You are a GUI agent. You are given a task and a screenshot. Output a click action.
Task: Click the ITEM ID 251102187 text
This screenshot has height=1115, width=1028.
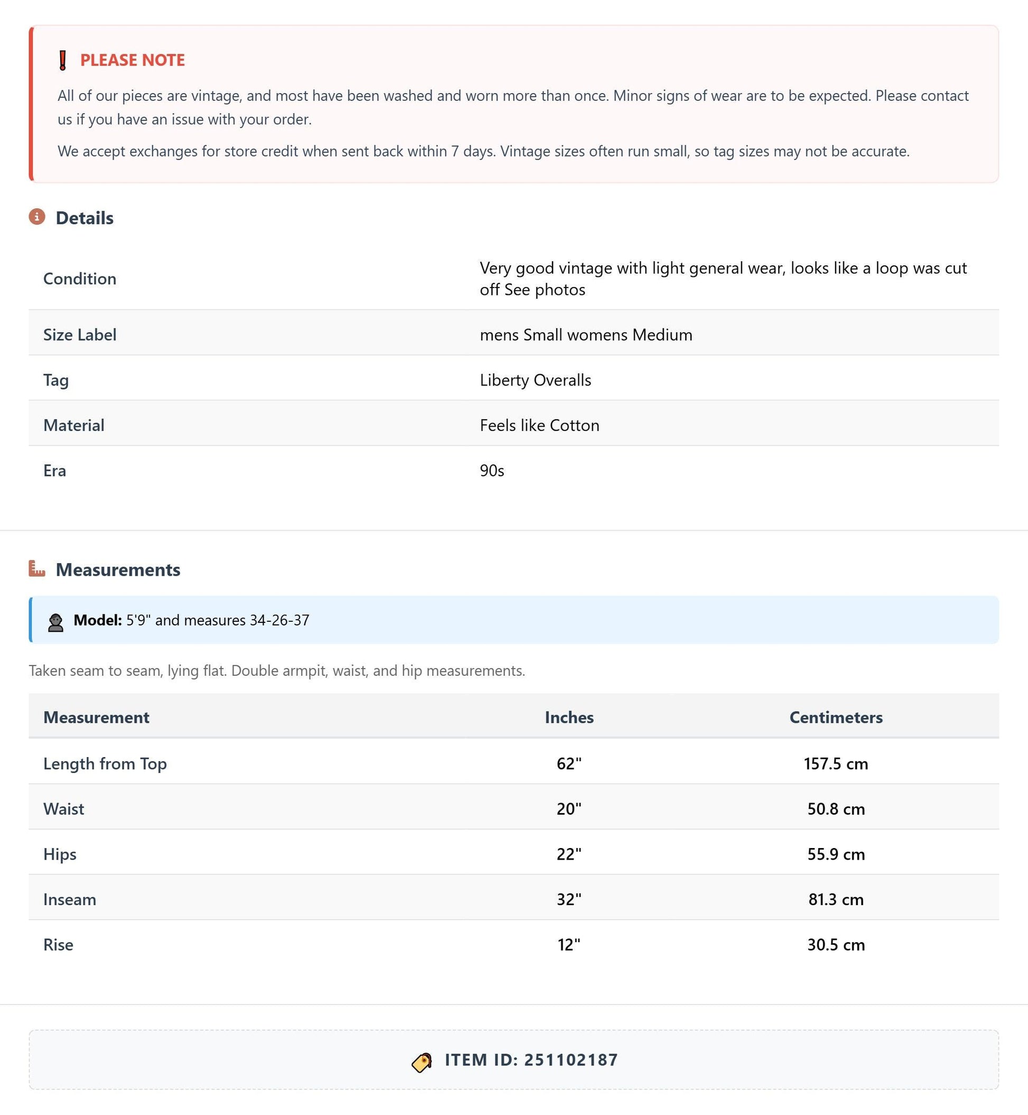[531, 1060]
